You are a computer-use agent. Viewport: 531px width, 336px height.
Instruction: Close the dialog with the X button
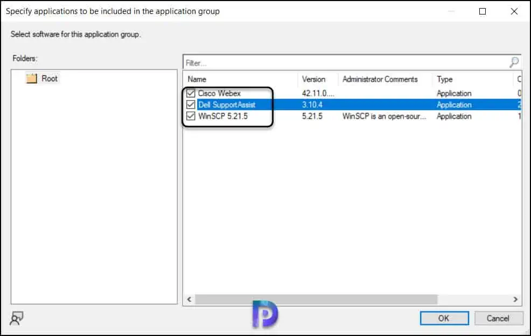(514, 11)
